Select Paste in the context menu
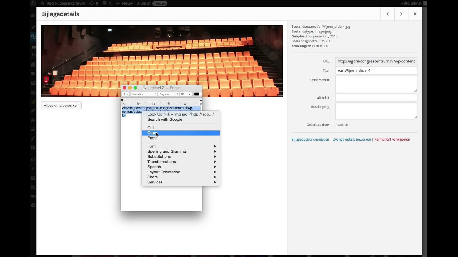Viewport: 458px width, 257px height. pyautogui.click(x=181, y=138)
